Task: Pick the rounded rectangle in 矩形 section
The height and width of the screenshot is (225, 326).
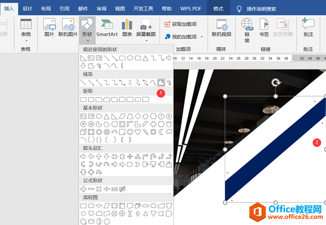Action: pos(91,99)
